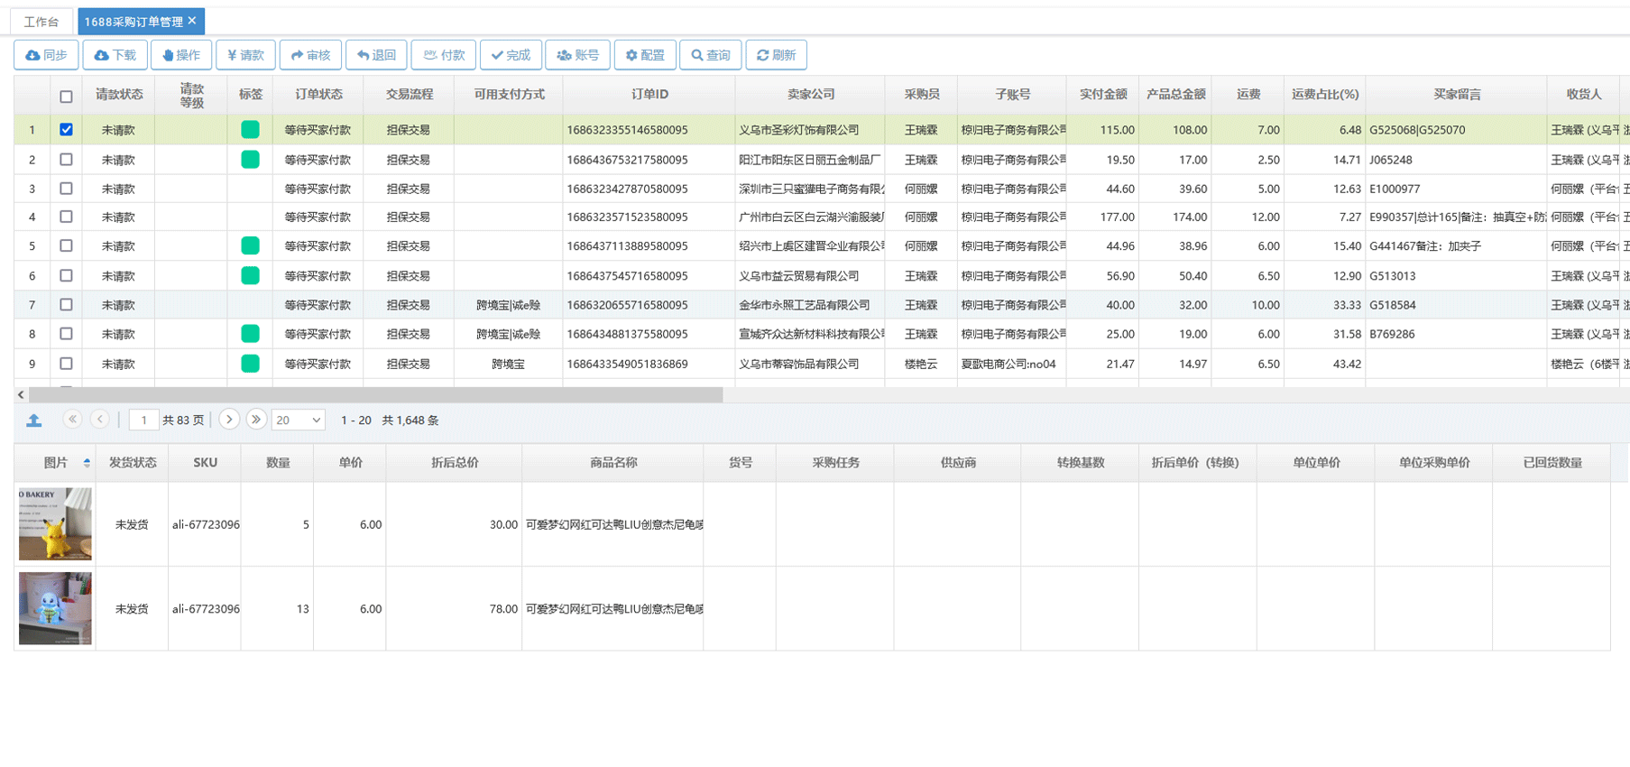The height and width of the screenshot is (767, 1630).
Task: Uncheck the checkbox in row 1
Action: (66, 130)
